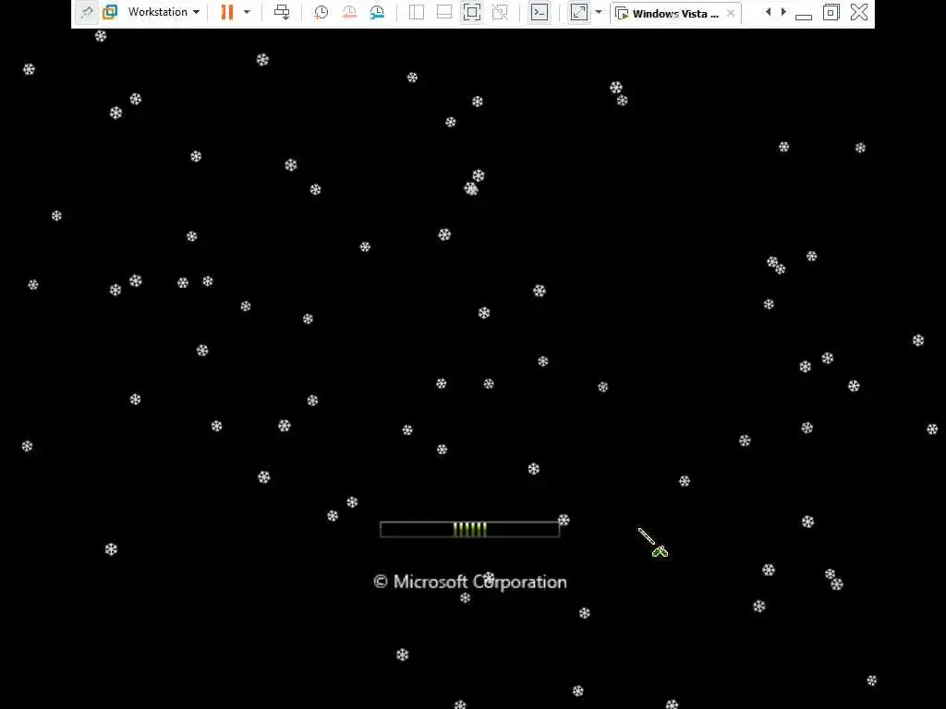Viewport: 946px width, 709px height.
Task: Open the console view
Action: click(540, 12)
